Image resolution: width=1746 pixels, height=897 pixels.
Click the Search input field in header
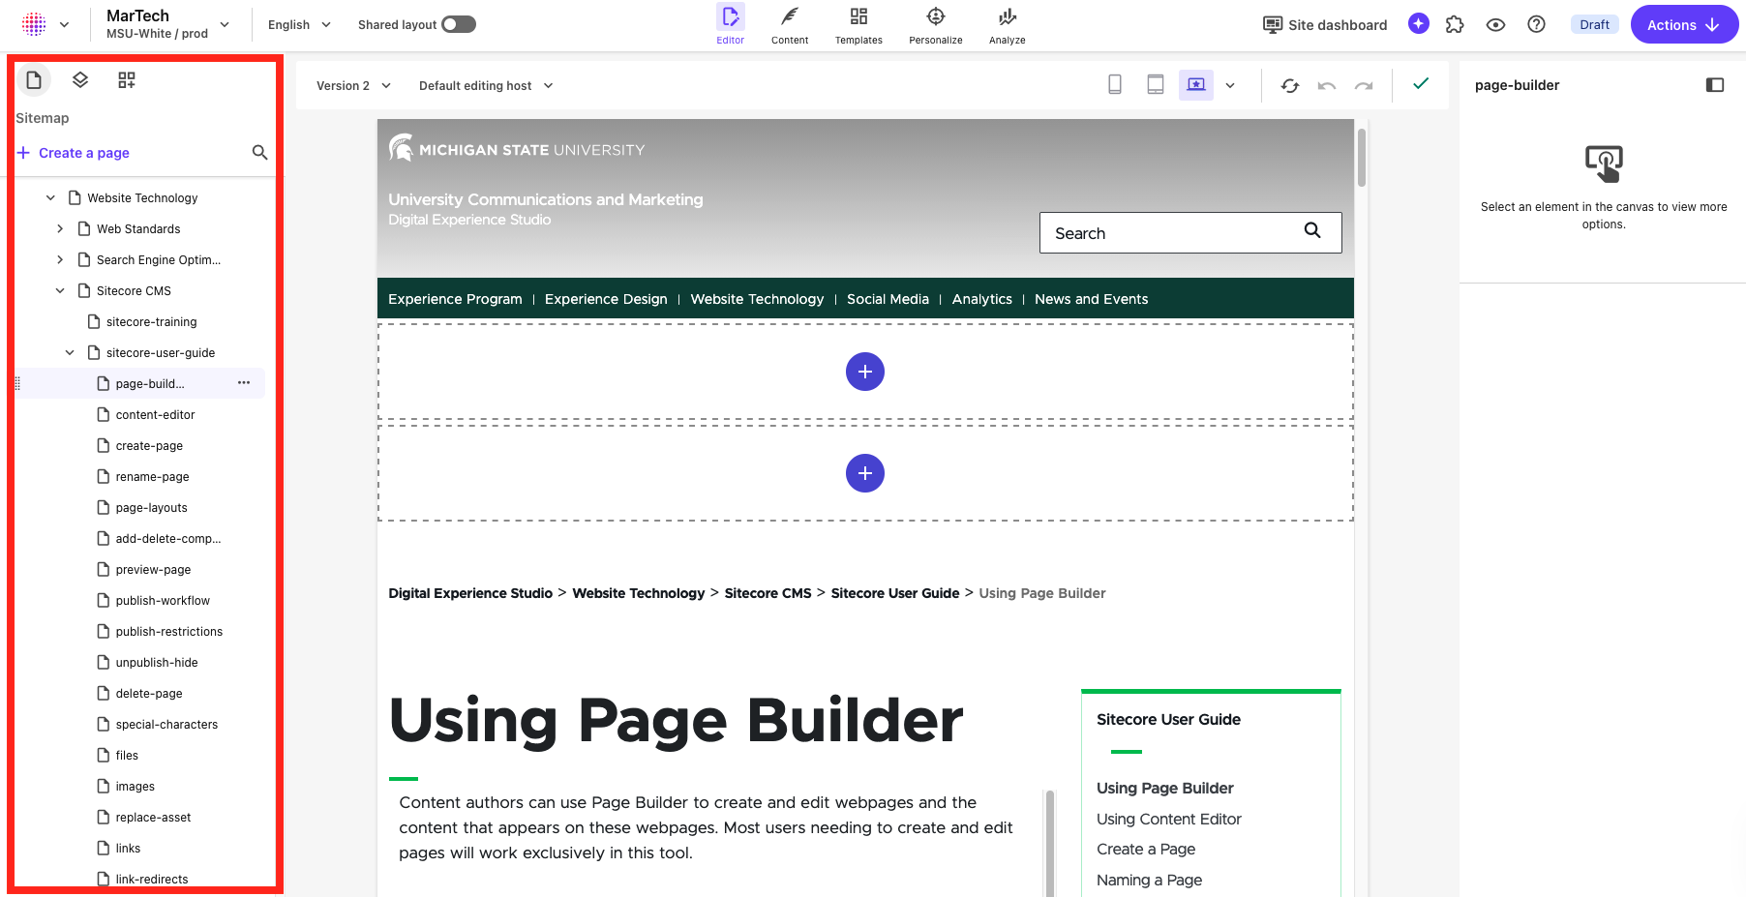(x=1190, y=232)
